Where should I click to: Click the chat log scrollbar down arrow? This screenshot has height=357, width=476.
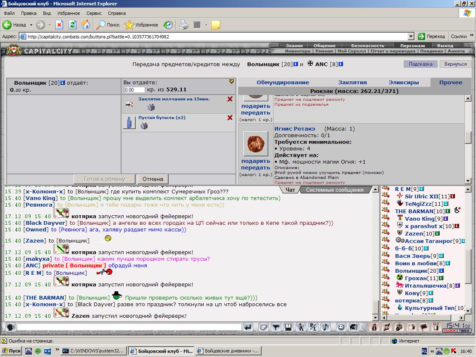[376, 318]
